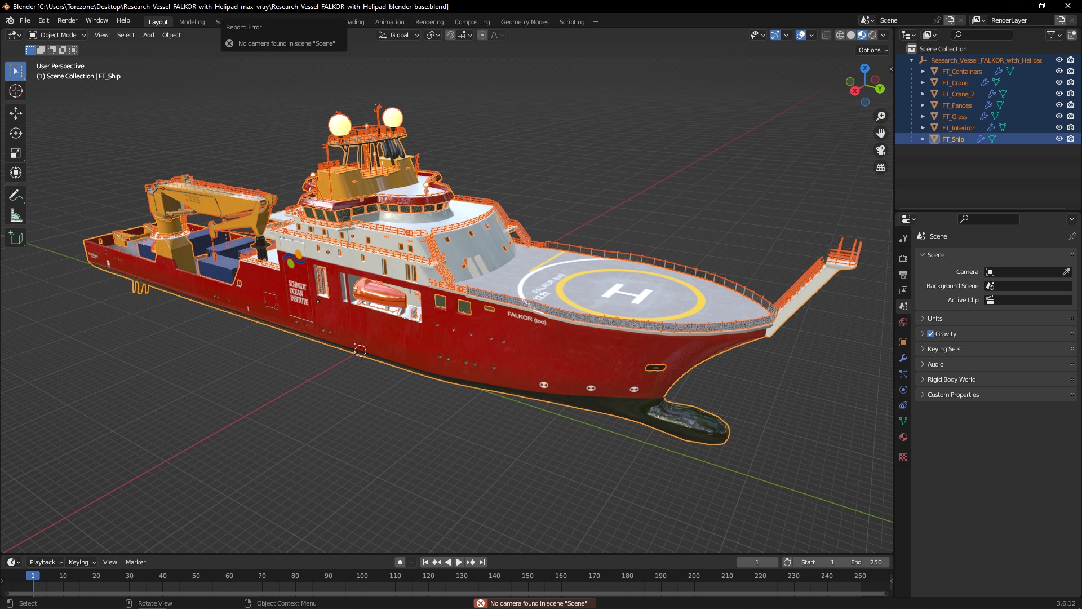Toggle X-Ray display
This screenshot has width=1082, height=609.
826,35
